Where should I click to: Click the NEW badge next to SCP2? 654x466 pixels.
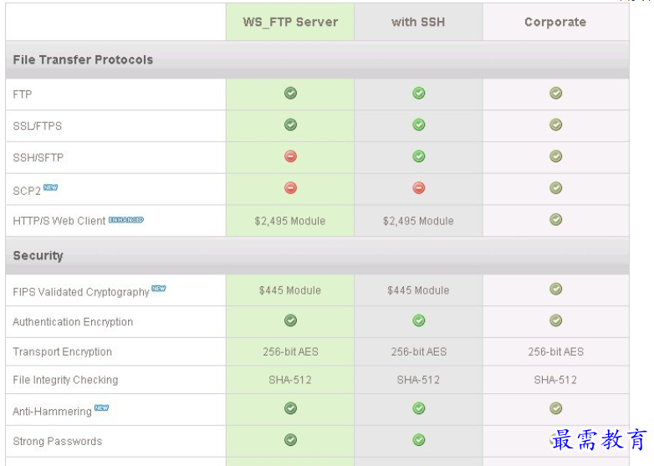tap(50, 187)
